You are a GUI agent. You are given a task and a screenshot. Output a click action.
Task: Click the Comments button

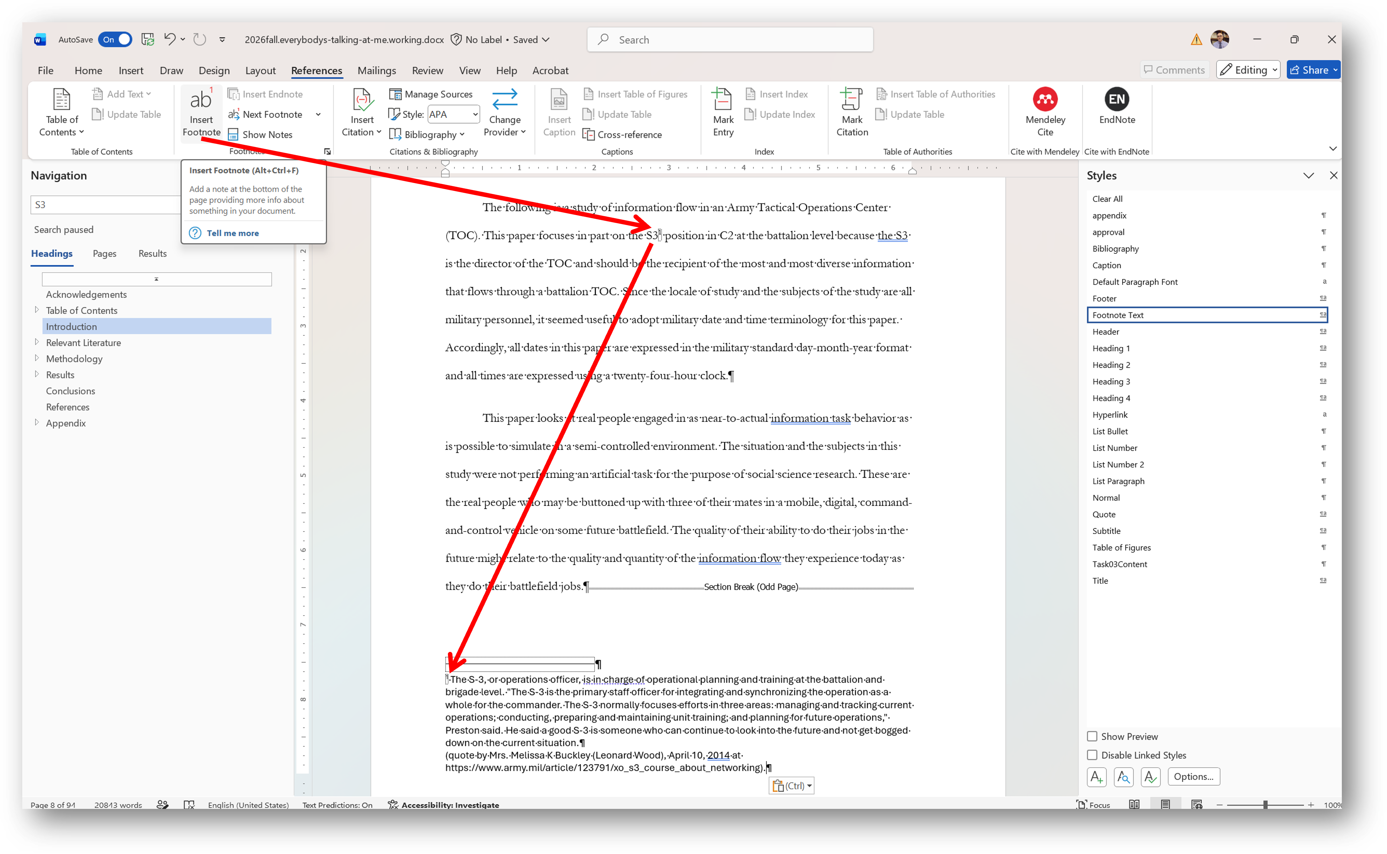(x=1175, y=70)
